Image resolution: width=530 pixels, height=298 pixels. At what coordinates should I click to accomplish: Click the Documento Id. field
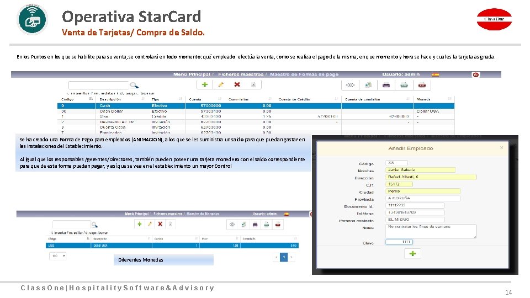(x=415, y=205)
